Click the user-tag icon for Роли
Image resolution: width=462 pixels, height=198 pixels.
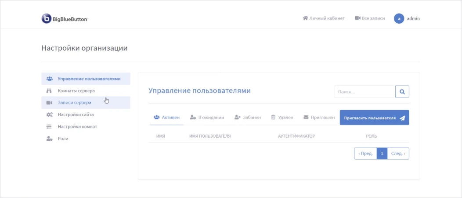click(x=49, y=139)
